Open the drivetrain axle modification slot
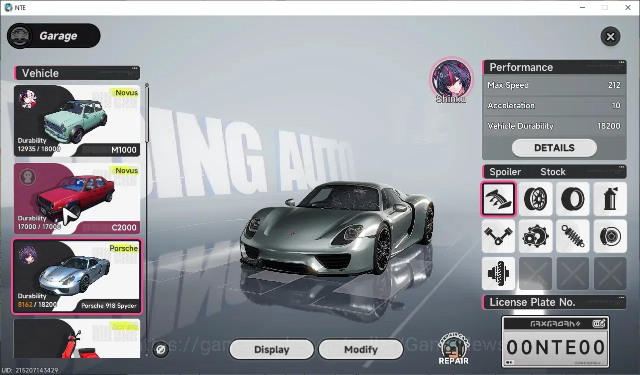The width and height of the screenshot is (640, 375). pyautogui.click(x=498, y=273)
